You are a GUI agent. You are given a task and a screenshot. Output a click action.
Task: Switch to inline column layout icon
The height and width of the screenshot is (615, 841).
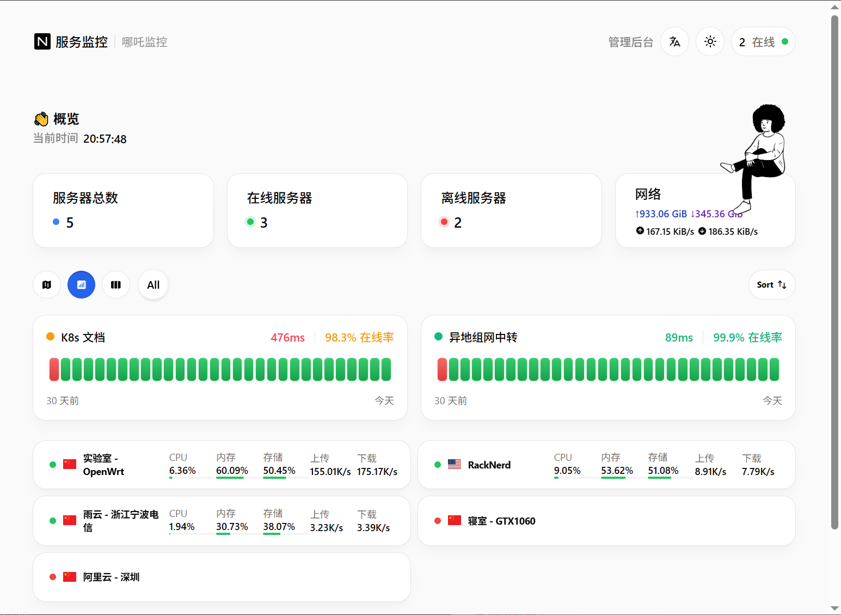point(116,285)
